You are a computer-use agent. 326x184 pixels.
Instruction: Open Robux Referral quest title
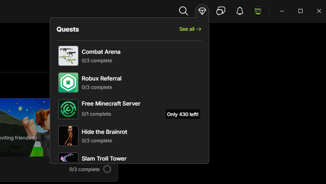pyautogui.click(x=102, y=78)
